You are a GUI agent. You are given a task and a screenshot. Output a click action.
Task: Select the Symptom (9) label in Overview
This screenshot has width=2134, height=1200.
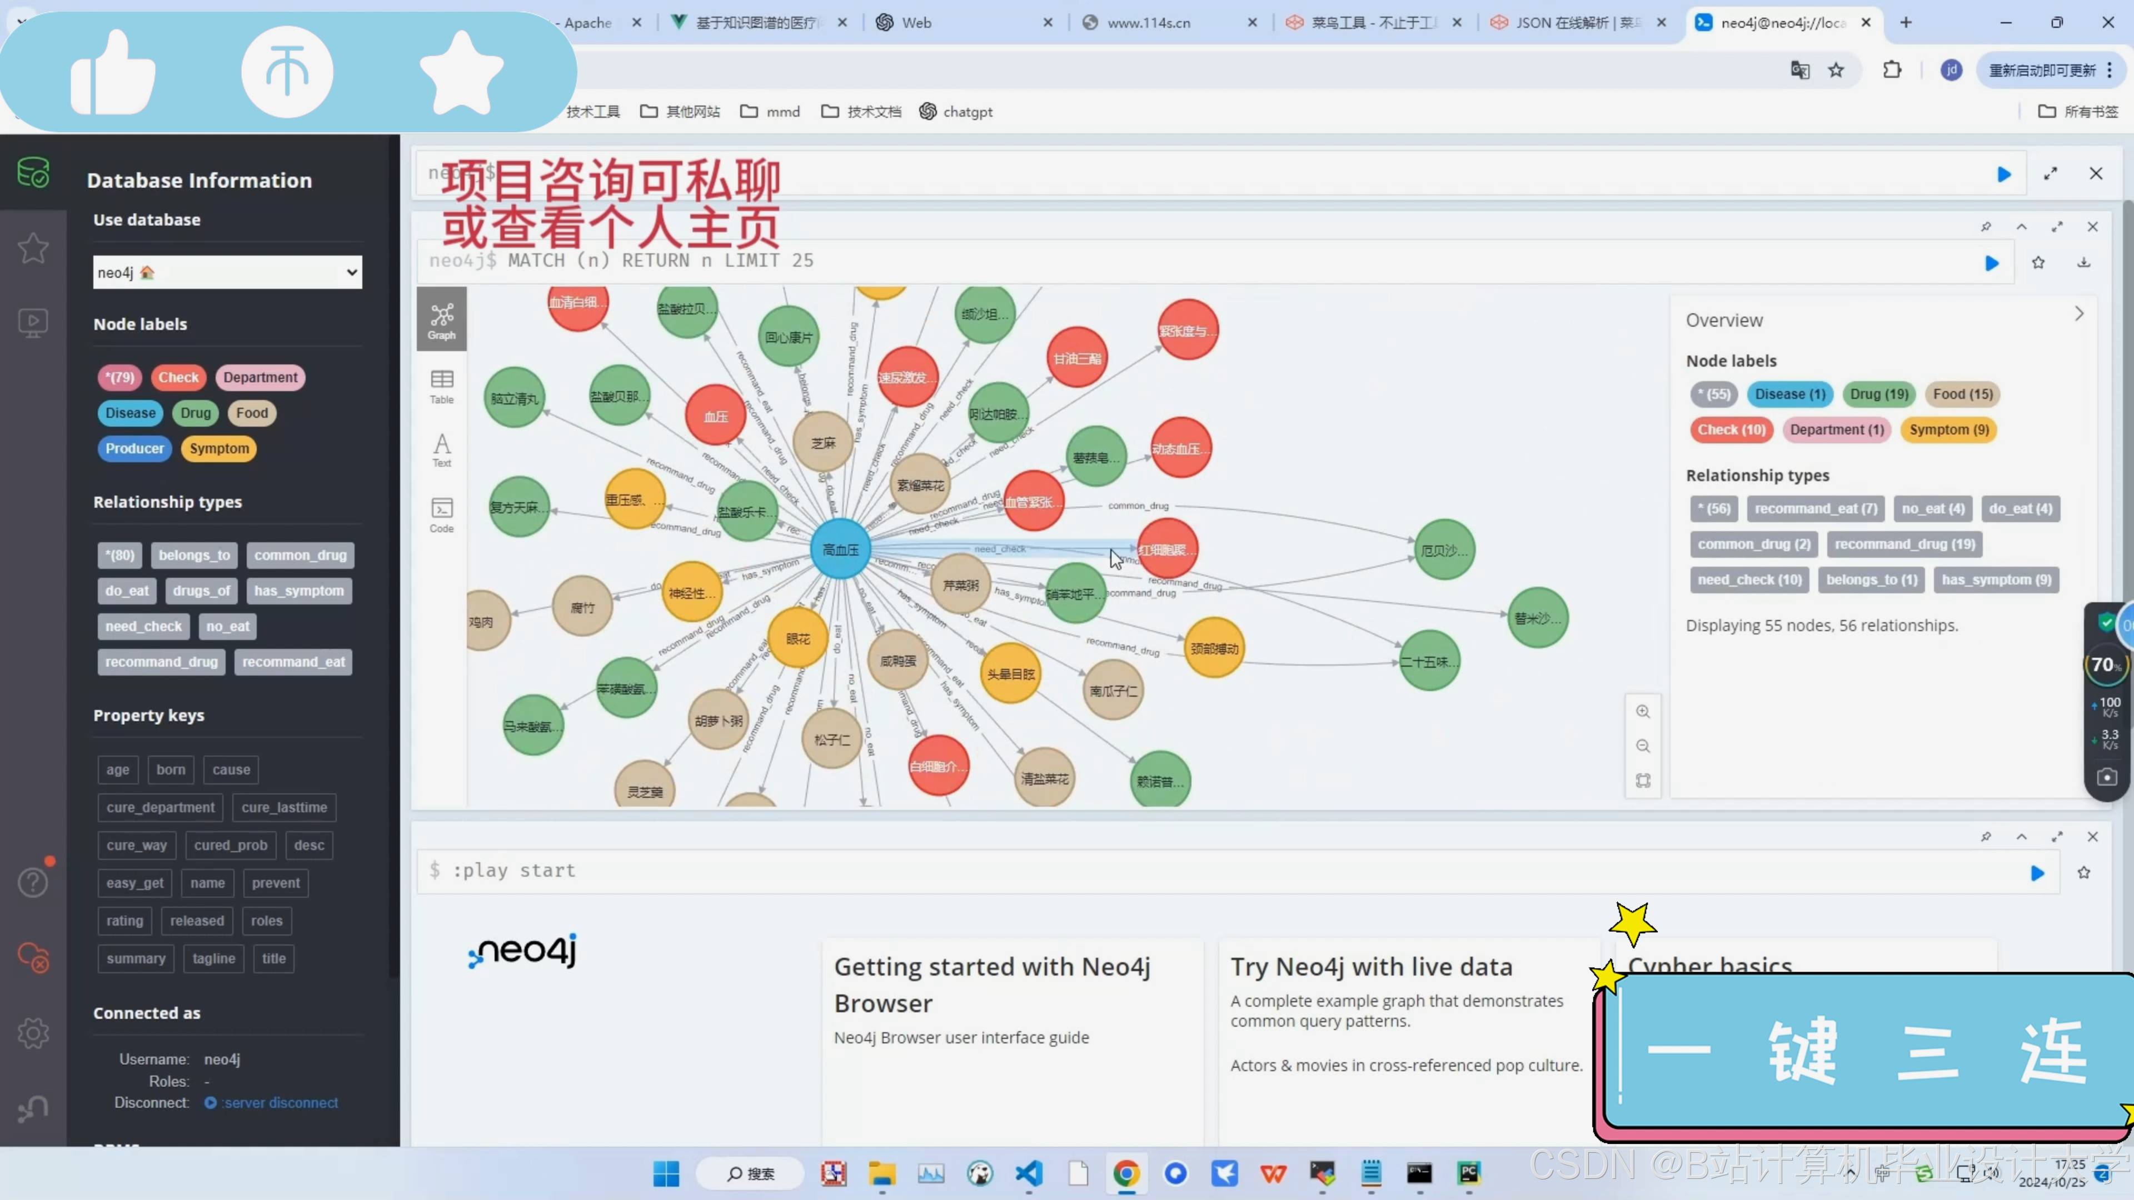tap(1948, 430)
